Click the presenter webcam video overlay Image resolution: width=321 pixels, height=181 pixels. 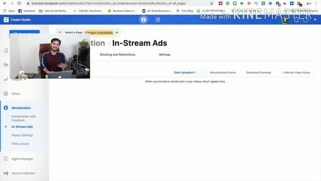click(x=50, y=56)
